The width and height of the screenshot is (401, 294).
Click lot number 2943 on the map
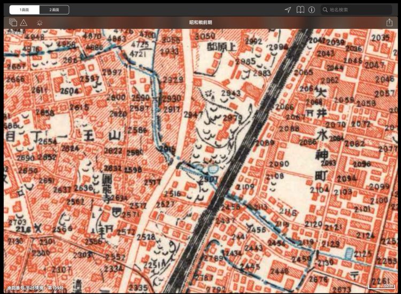coord(230,93)
